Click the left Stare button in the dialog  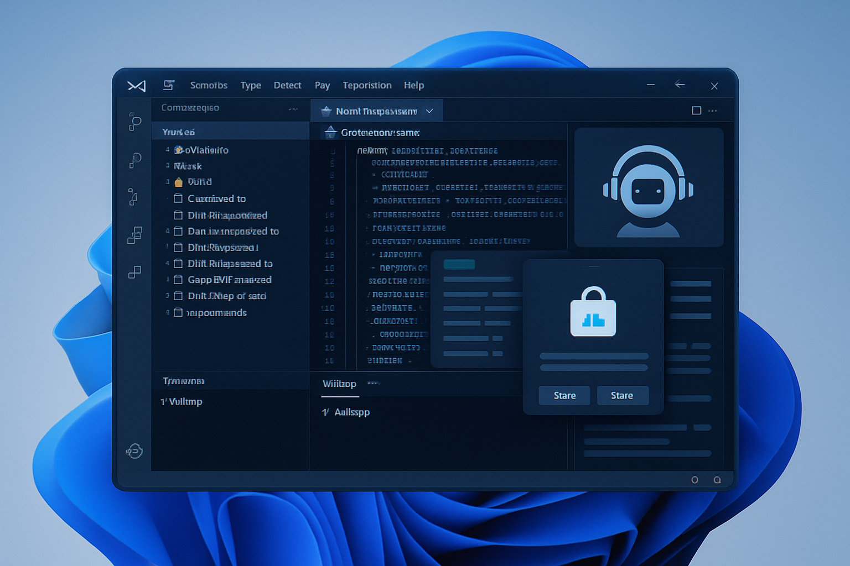tap(564, 395)
